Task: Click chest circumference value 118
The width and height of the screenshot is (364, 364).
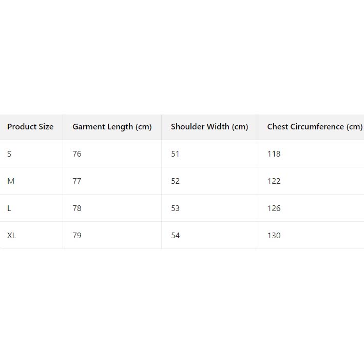Action: point(274,154)
